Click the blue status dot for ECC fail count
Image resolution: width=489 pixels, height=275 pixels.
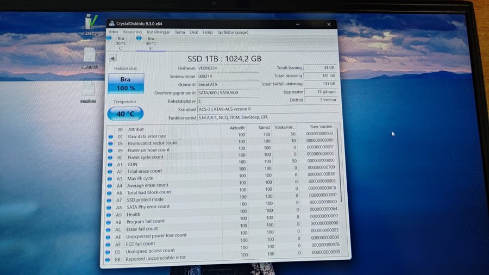tap(108, 245)
